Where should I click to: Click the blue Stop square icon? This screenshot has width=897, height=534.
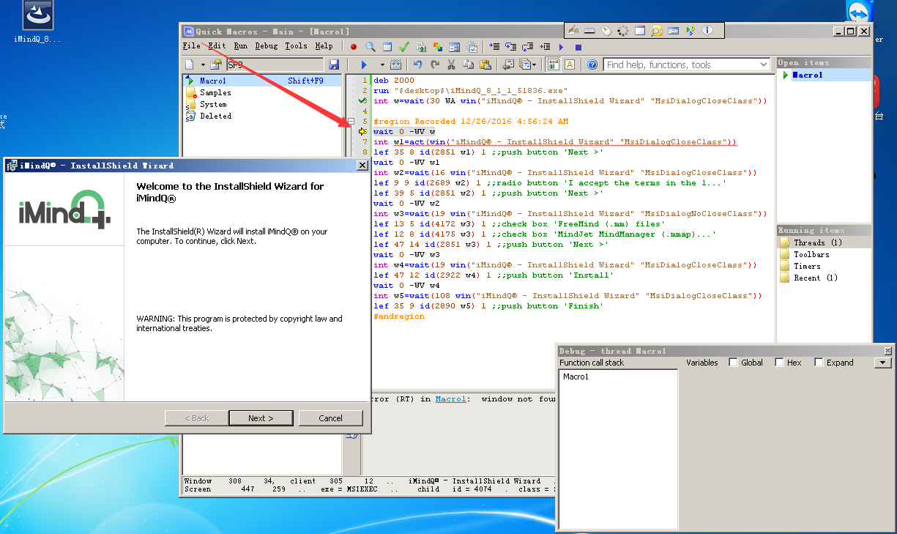click(578, 46)
